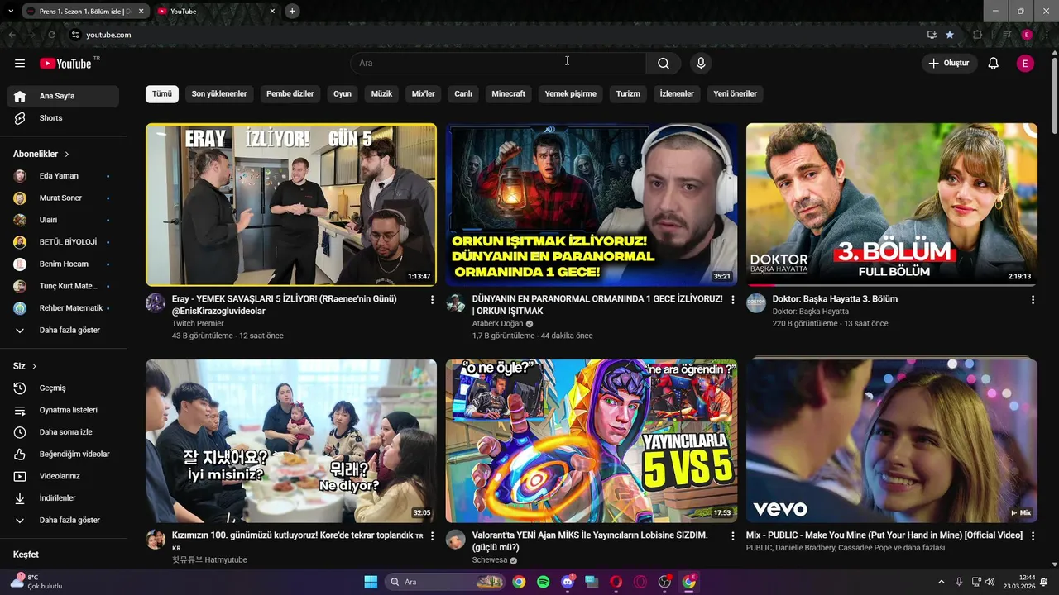Select the Pembe diziler filter chip

(x=290, y=93)
